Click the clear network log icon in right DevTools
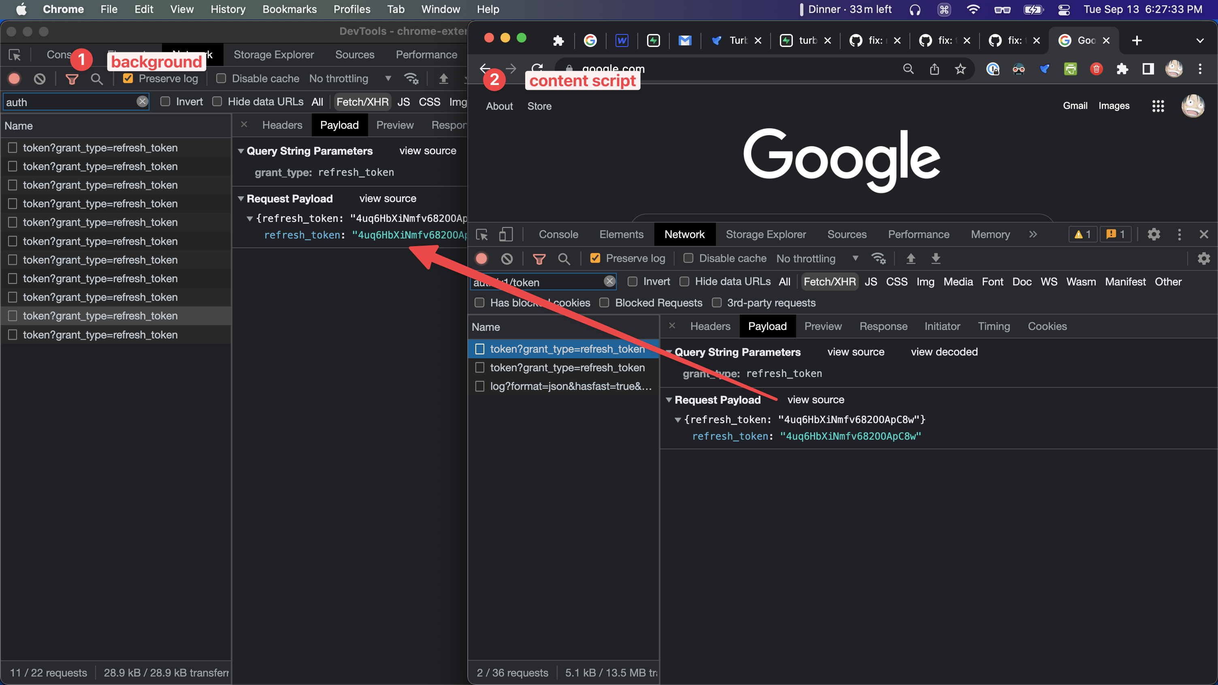 (507, 259)
